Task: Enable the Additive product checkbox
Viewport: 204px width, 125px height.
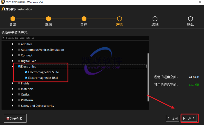Action: [19, 44]
